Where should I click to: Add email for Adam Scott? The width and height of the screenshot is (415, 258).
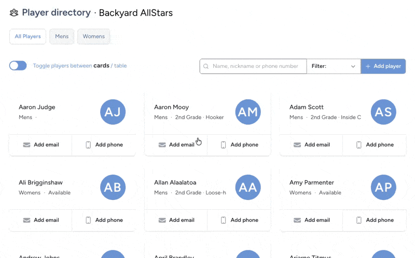[x=311, y=145]
